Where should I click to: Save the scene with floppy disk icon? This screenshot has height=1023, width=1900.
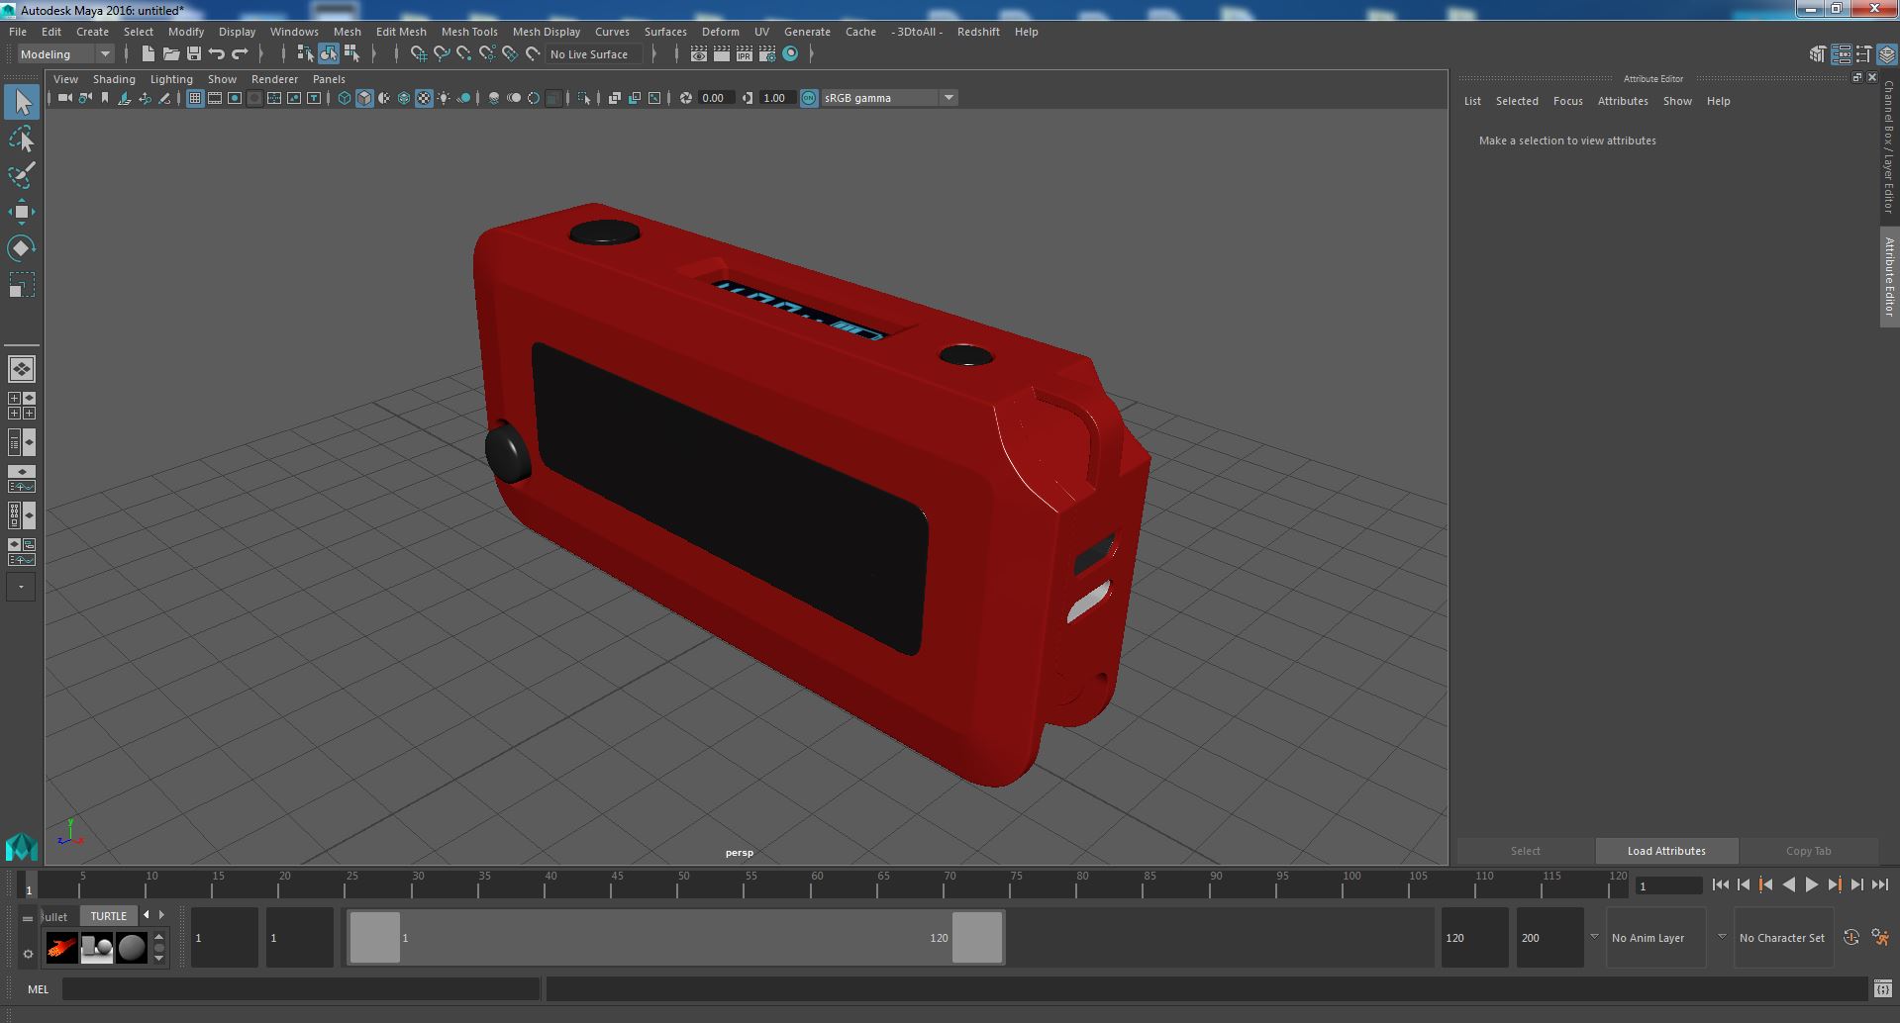click(x=194, y=54)
